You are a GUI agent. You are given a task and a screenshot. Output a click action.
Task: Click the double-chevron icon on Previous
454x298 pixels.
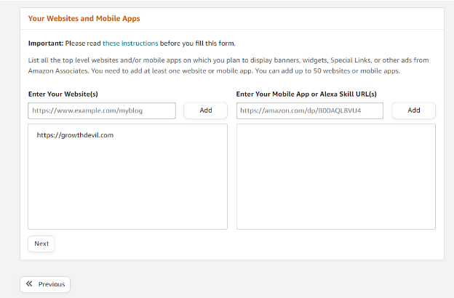tap(29, 283)
